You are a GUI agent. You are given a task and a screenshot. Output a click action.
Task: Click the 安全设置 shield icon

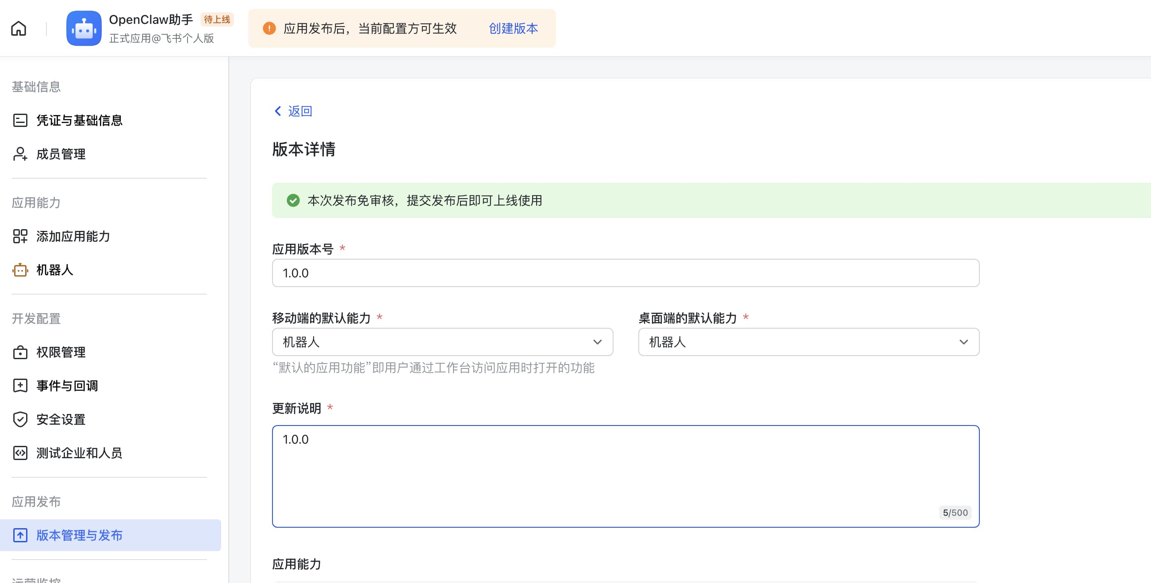(20, 419)
